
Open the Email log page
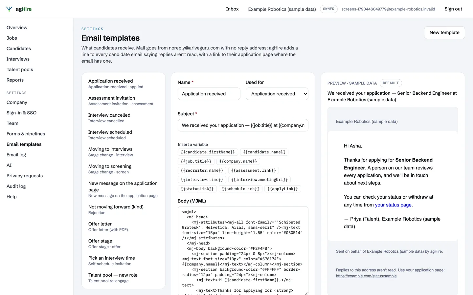(16, 155)
